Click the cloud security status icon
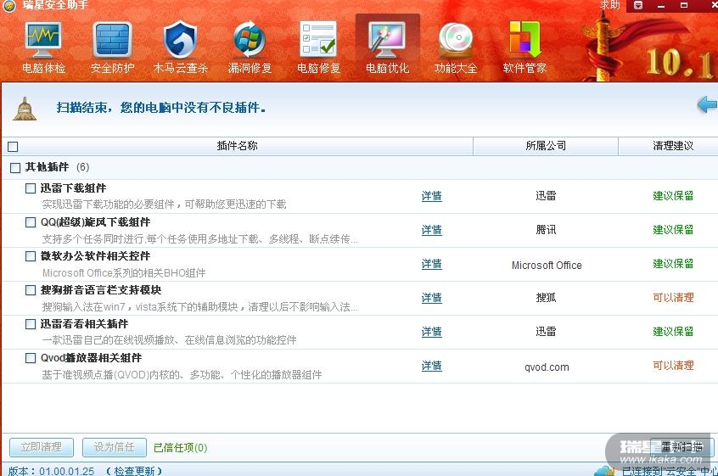This screenshot has width=718, height=476. pyautogui.click(x=604, y=471)
